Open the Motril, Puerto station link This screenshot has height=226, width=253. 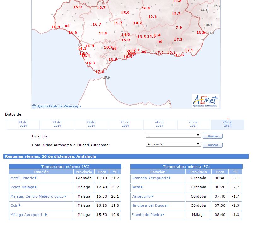click(x=22, y=178)
